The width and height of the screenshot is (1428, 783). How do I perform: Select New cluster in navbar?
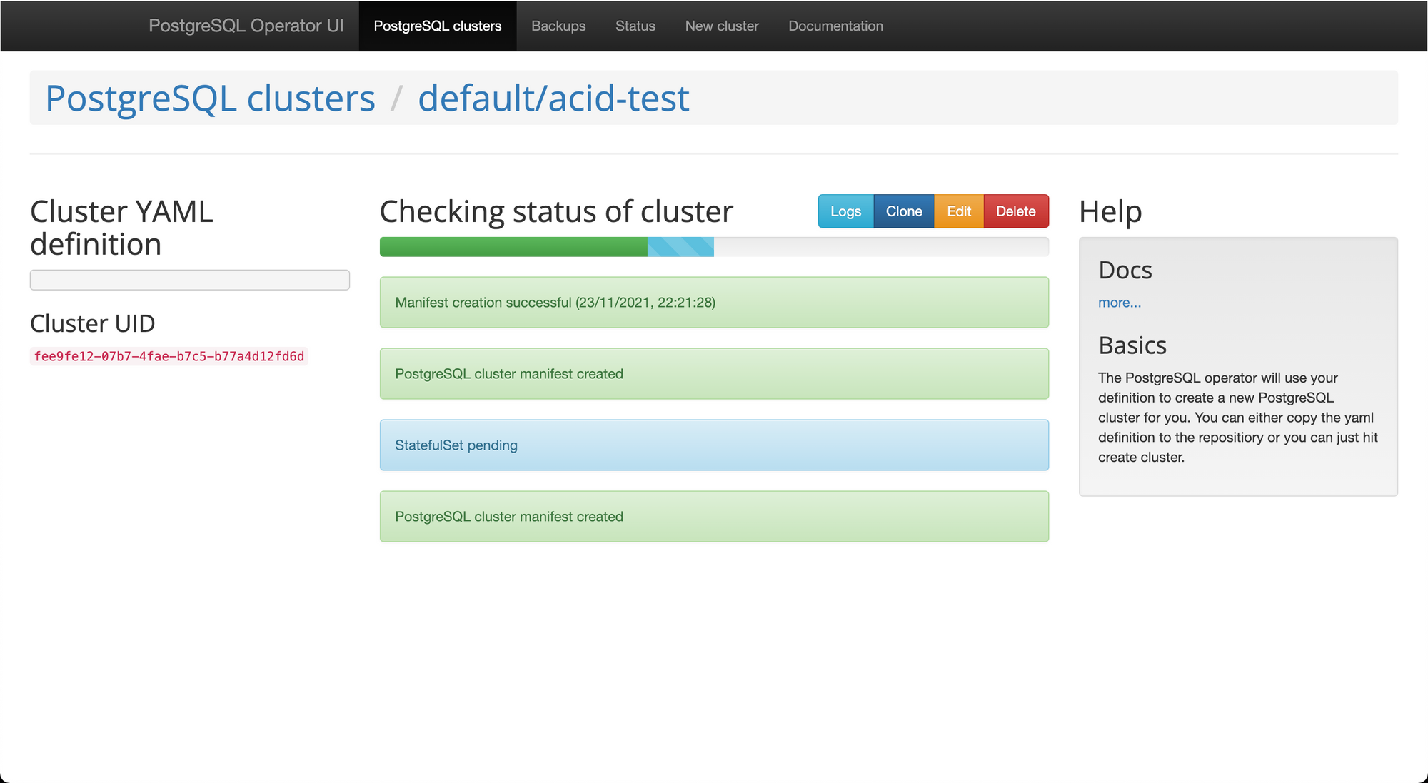click(721, 26)
